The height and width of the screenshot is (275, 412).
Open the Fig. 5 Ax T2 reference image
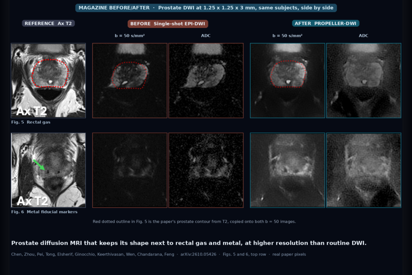[x=48, y=81]
